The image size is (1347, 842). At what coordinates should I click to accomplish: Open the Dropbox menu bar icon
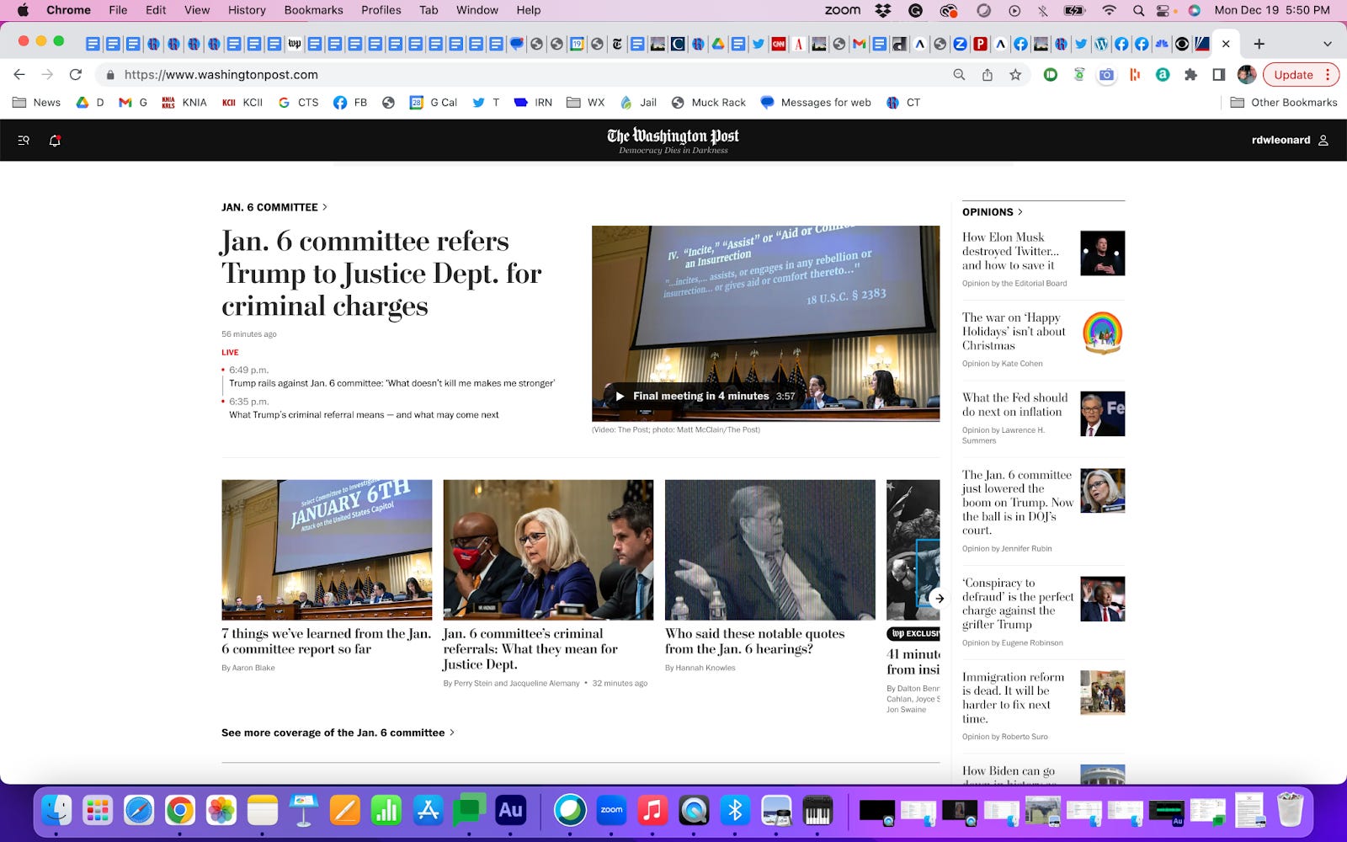(883, 10)
